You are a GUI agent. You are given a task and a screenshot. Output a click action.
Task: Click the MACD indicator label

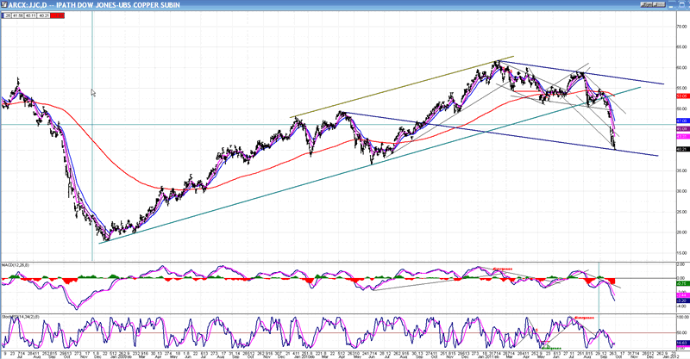(x=17, y=262)
